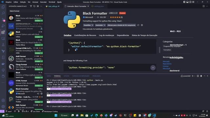Image resolution: width=210 pixels, height=118 pixels.
Task: Open the gear icon on Black Formatter list item
Action: pos(42,94)
